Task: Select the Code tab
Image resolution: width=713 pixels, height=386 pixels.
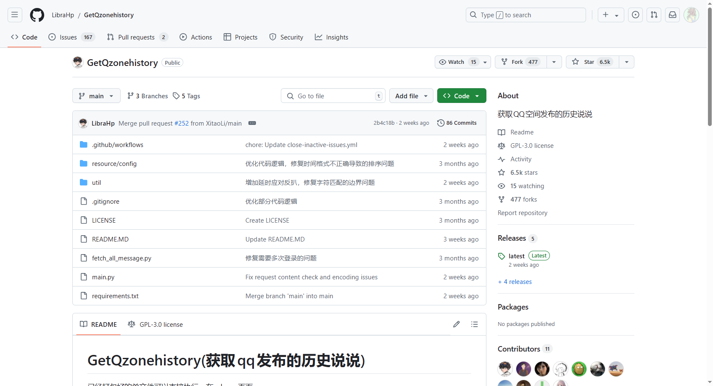Action: (x=24, y=37)
